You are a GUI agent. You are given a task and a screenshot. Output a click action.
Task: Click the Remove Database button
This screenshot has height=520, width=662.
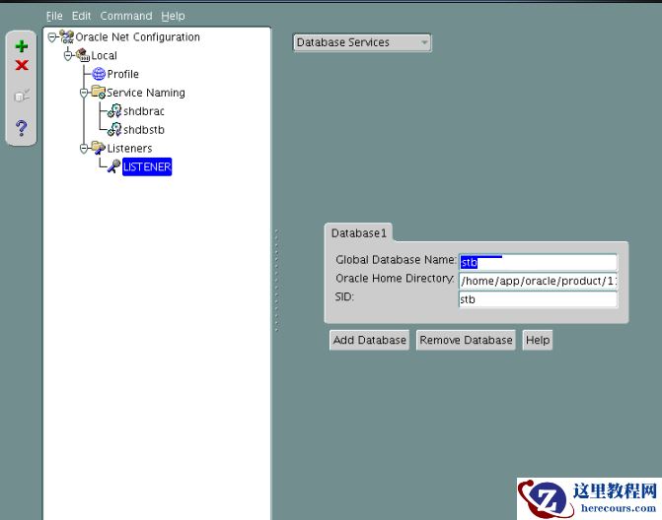(466, 340)
